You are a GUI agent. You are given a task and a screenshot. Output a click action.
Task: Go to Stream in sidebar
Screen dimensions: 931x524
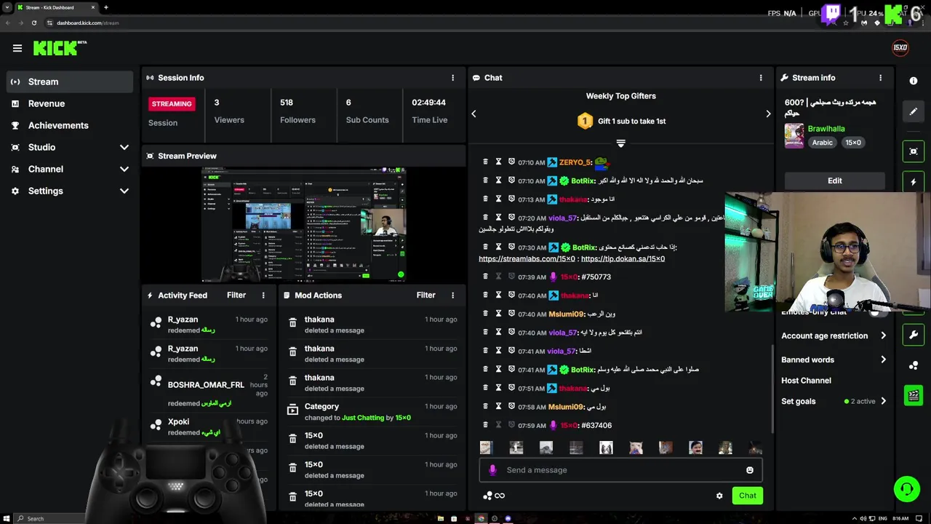[69, 82]
